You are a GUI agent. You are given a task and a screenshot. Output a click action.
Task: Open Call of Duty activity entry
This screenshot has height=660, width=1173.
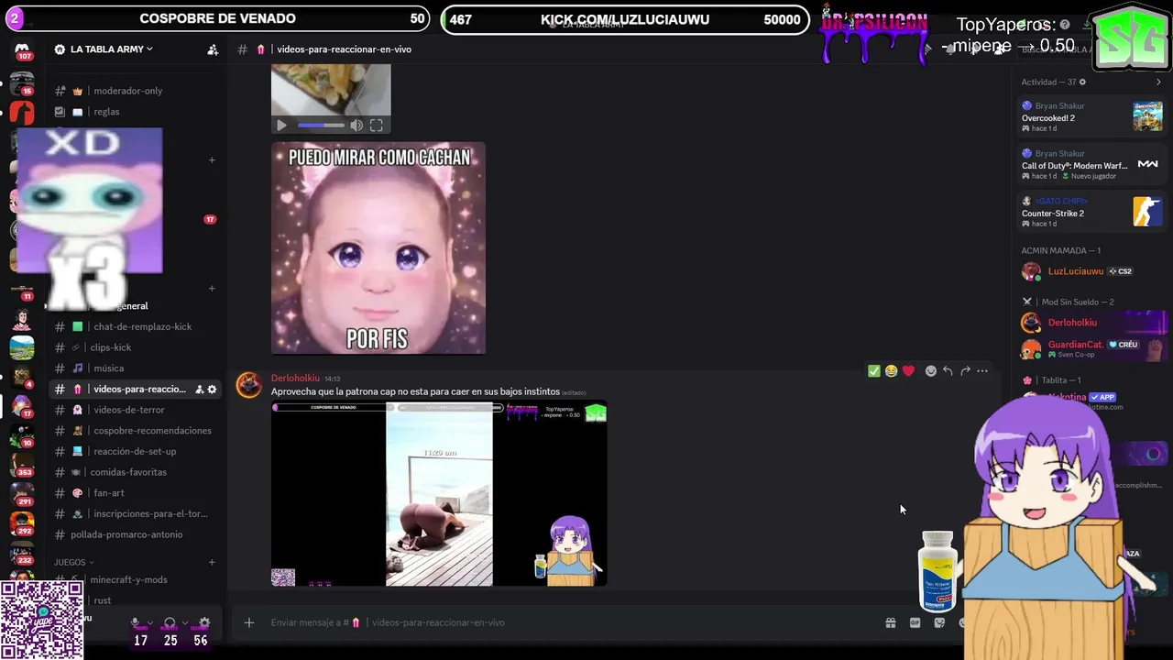[x=1091, y=164]
